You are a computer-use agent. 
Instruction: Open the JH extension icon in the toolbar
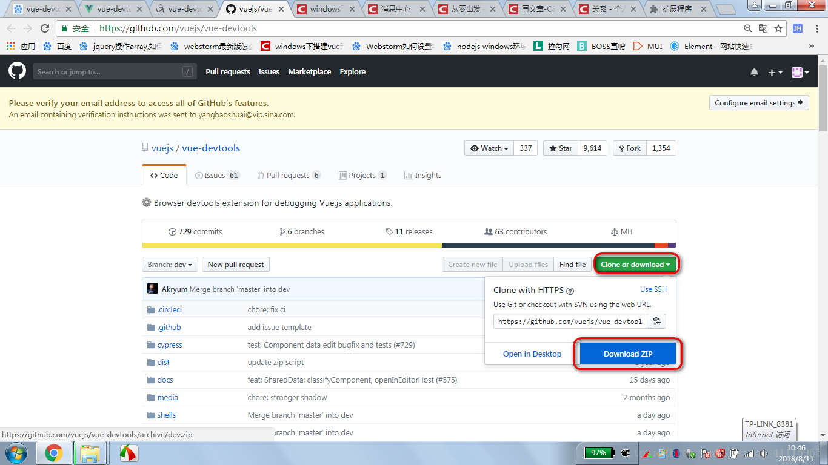(798, 28)
